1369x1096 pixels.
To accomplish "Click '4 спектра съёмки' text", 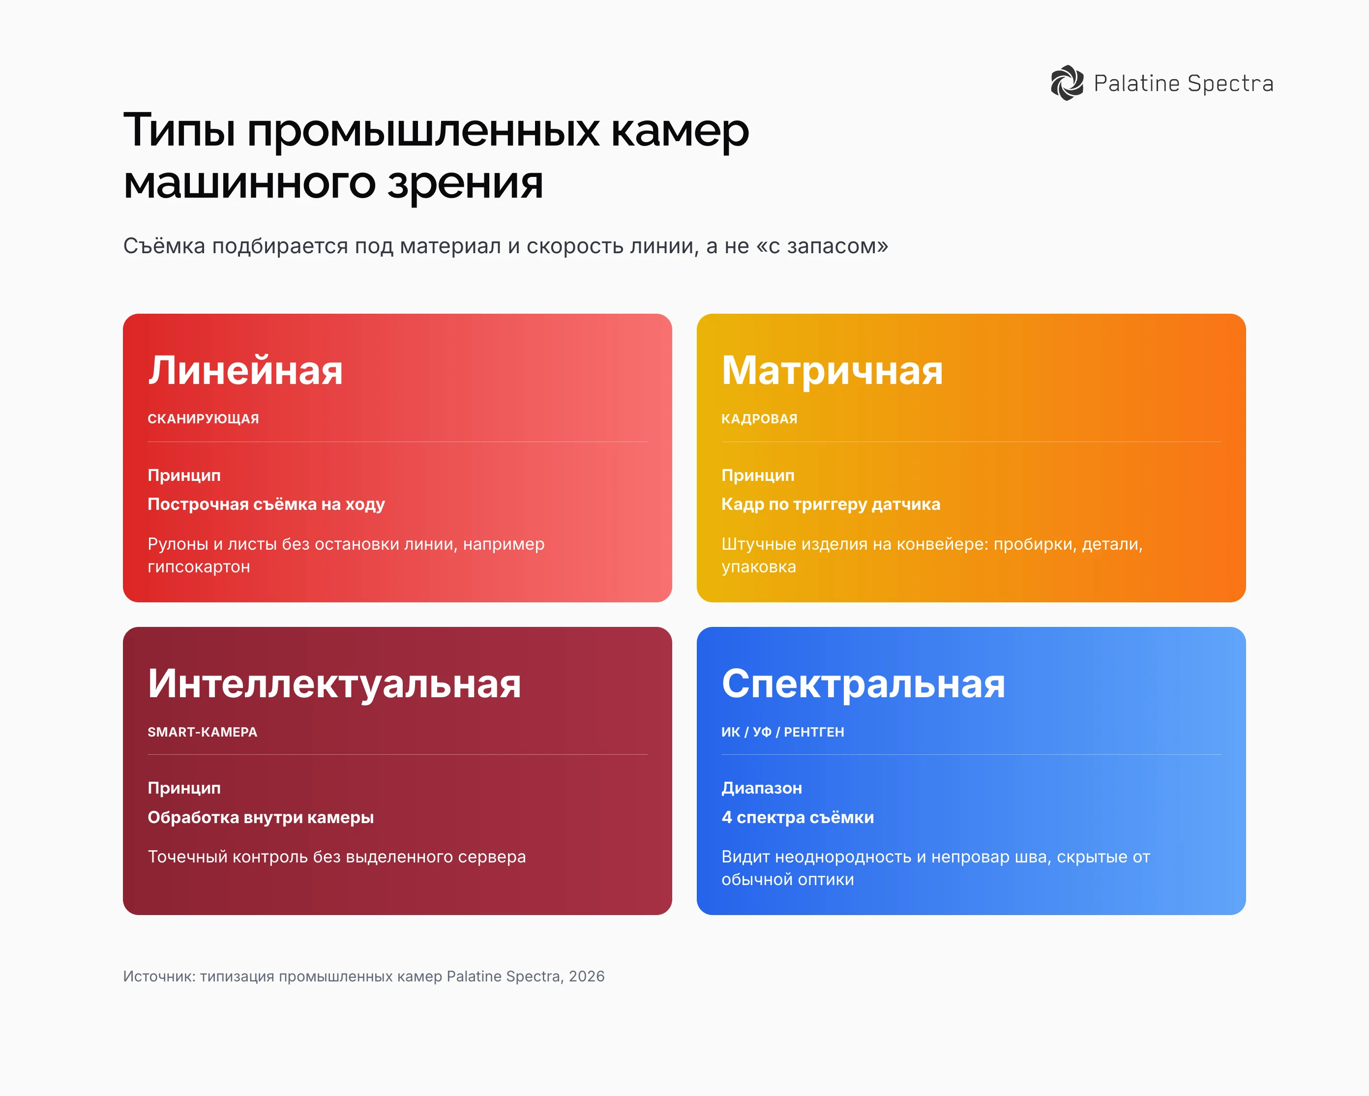I will tap(798, 817).
